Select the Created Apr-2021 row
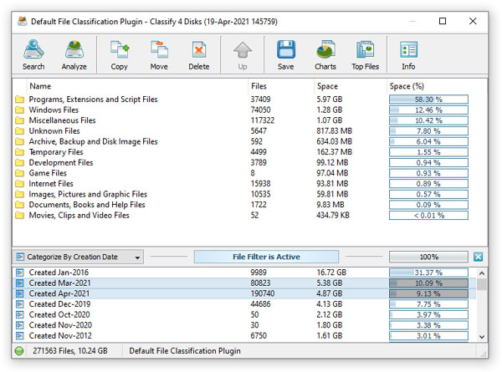Viewport: 502px width, 372px height. coord(245,293)
